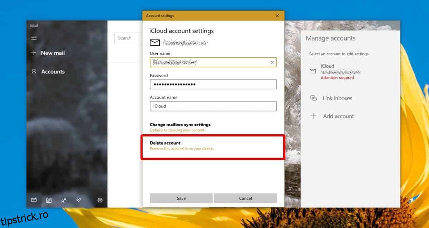Click the Save button
Viewport: 429px width, 228px height.
181,198
